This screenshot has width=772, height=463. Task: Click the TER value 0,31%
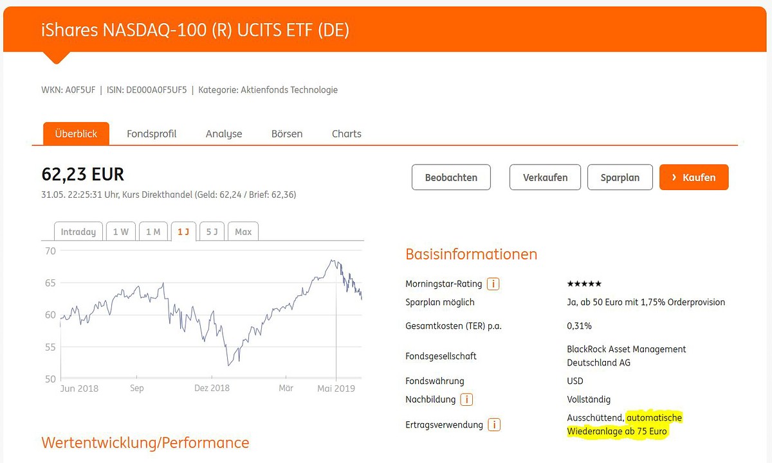[579, 326]
